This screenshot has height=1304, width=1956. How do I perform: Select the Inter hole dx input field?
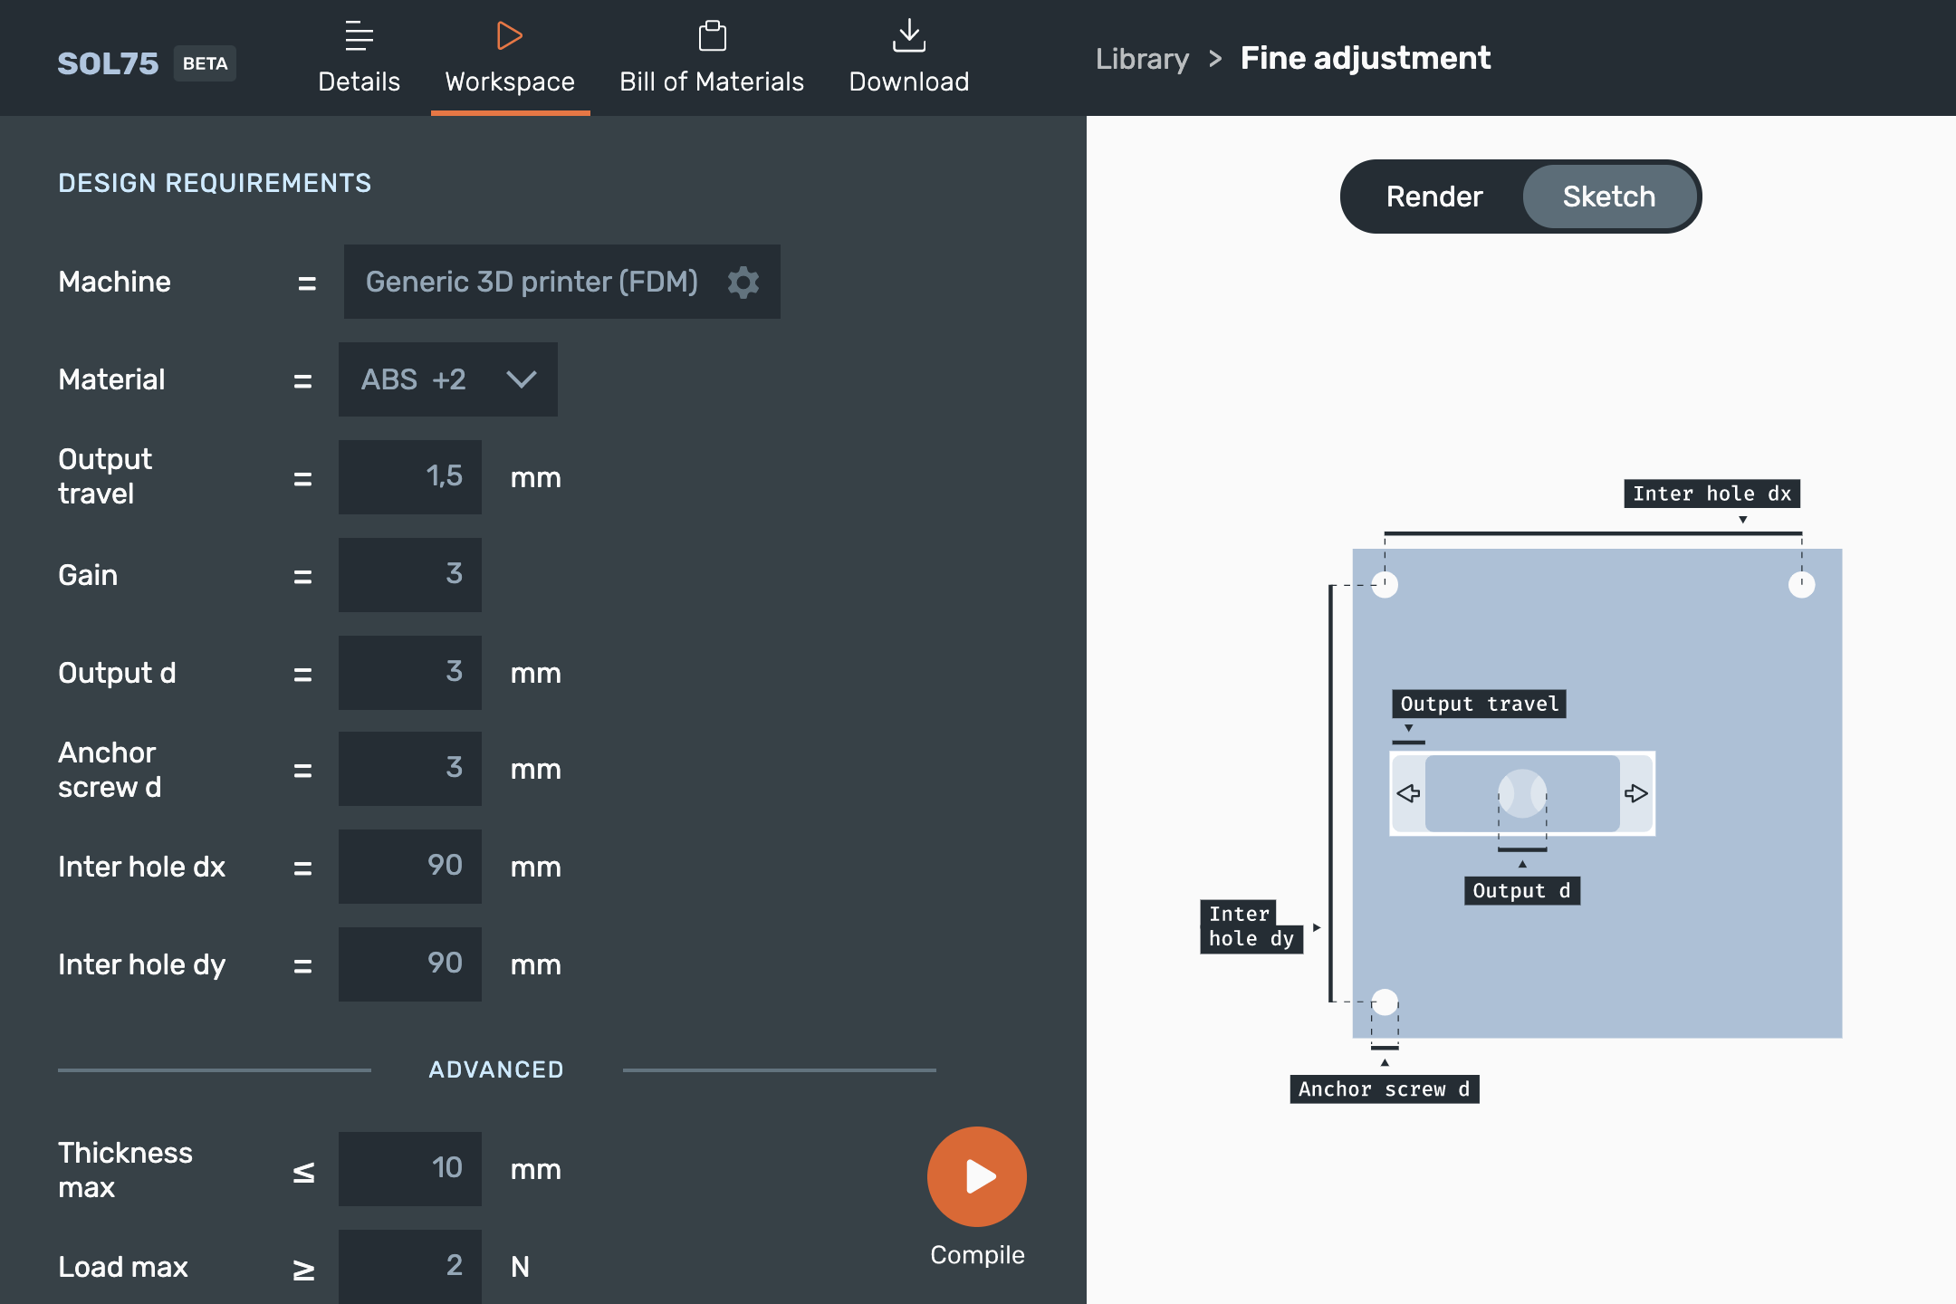tap(410, 867)
